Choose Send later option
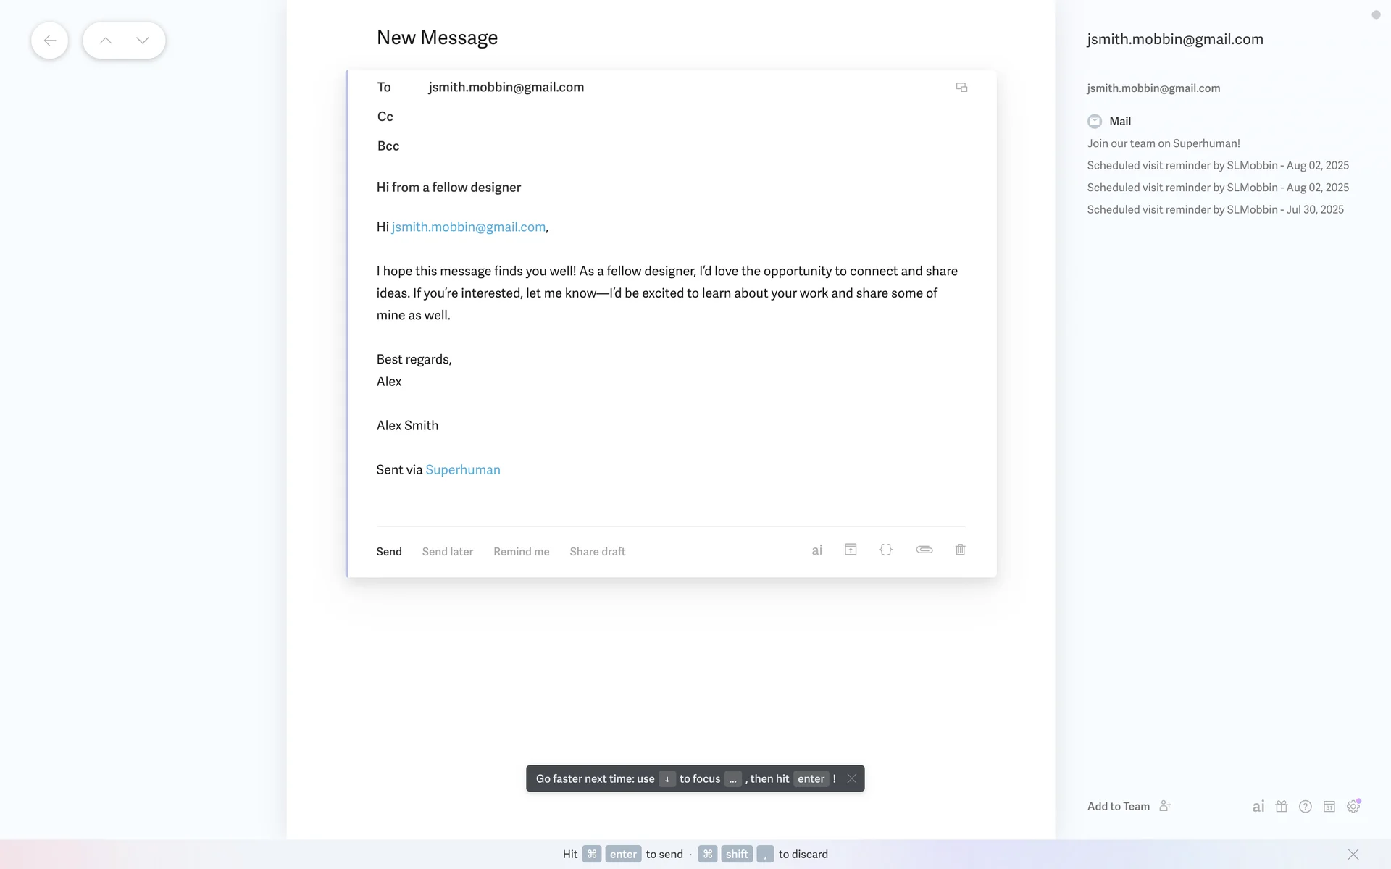This screenshot has width=1391, height=869. (447, 552)
